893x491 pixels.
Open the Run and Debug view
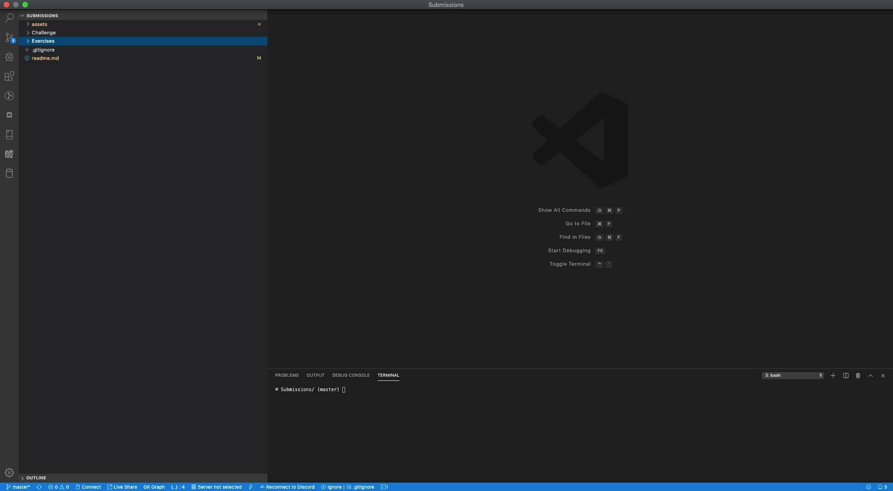[x=9, y=57]
